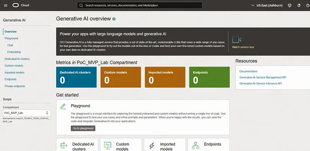Screen dimensions: 310x151
Task: Select Overview in the side menu
Action: pos(11,31)
